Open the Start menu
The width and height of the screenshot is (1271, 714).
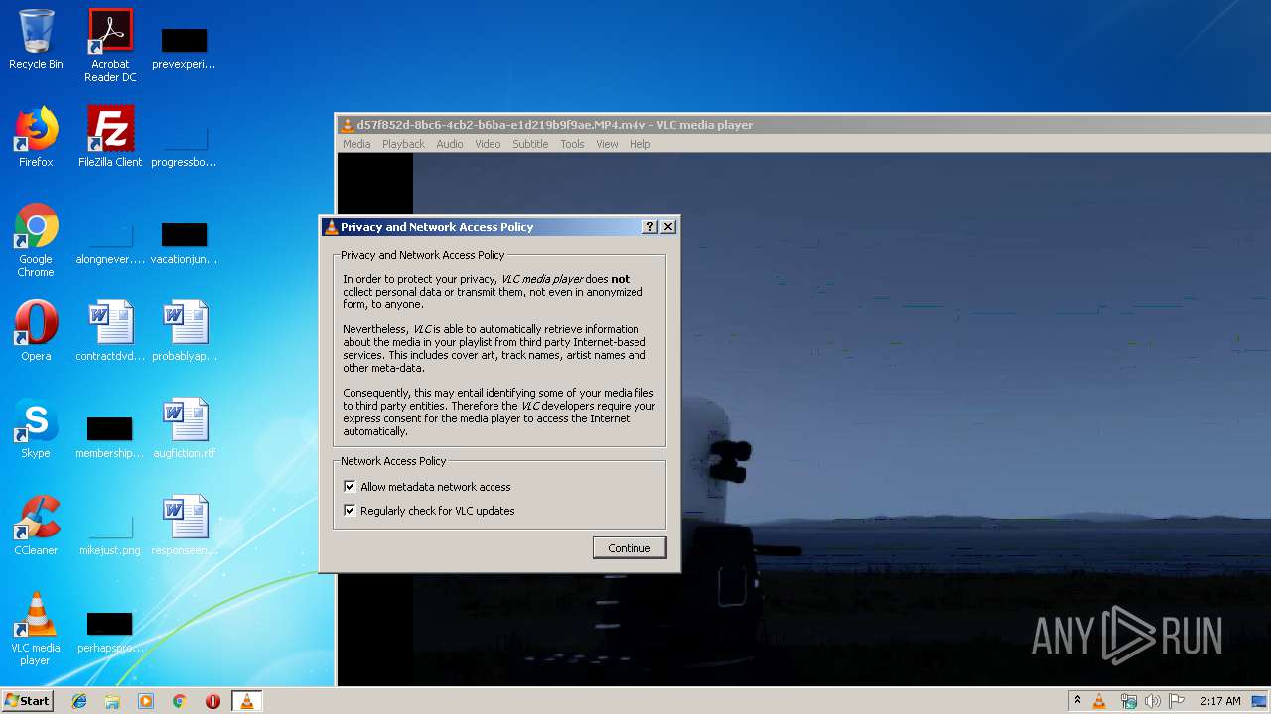coord(27,701)
